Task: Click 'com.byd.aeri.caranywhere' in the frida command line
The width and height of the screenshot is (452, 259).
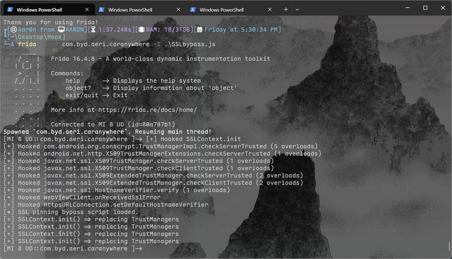Action: tap(106, 44)
